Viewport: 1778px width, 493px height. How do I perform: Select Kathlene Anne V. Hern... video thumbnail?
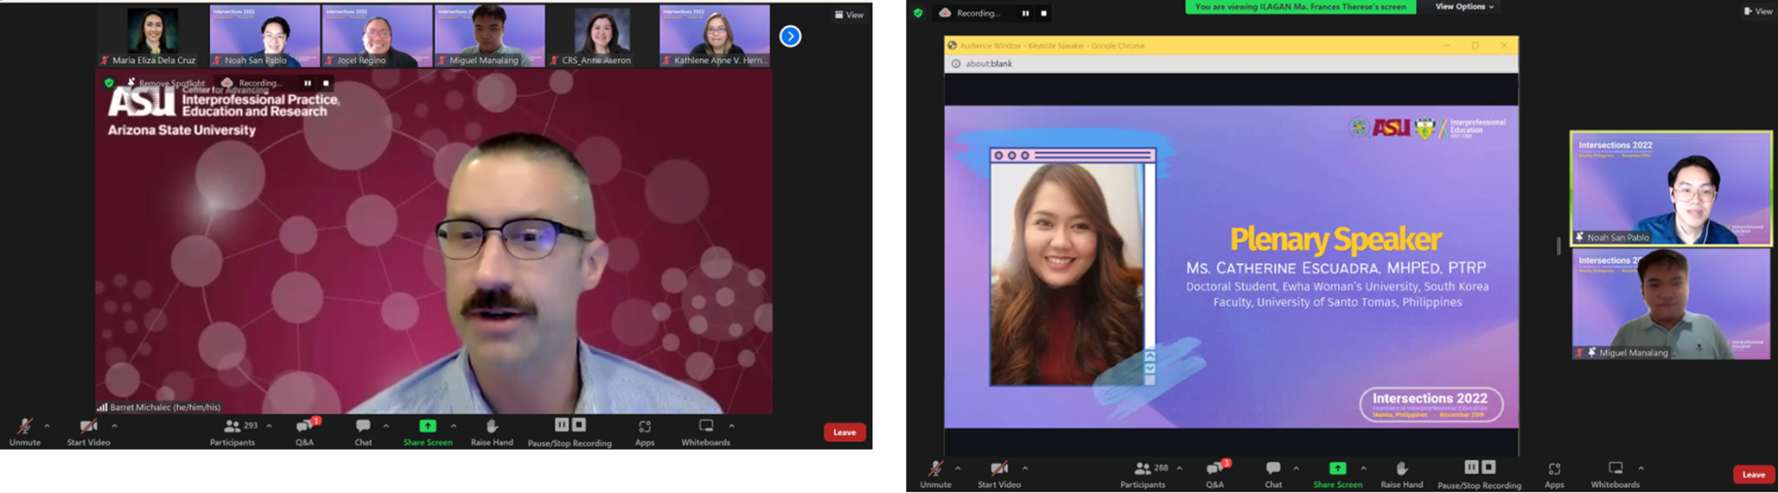point(714,36)
